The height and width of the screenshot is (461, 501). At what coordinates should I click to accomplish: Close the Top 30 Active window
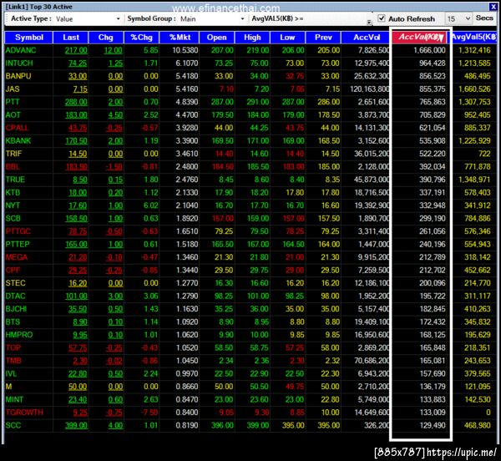point(493,7)
